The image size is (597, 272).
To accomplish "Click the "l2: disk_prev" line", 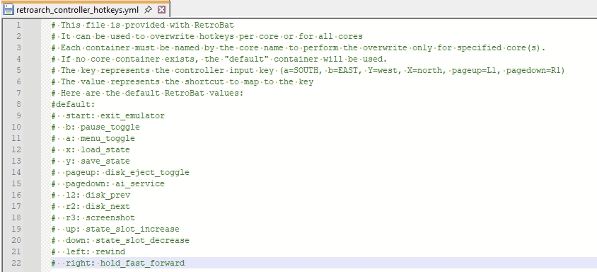I will [91, 195].
